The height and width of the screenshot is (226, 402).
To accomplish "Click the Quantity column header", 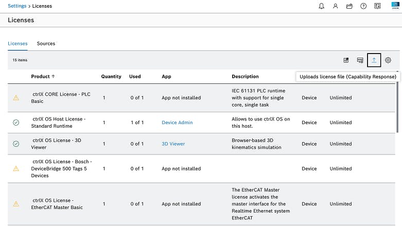I will coord(111,76).
